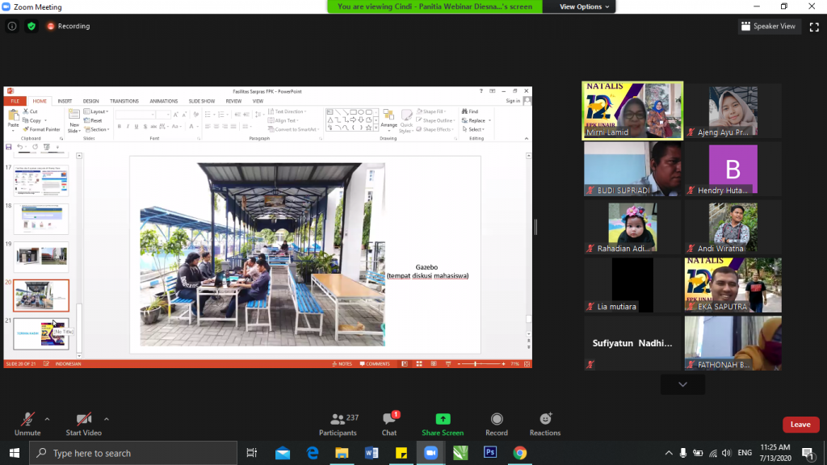Click the encryption shield icon
Image resolution: width=827 pixels, height=465 pixels.
click(x=31, y=26)
